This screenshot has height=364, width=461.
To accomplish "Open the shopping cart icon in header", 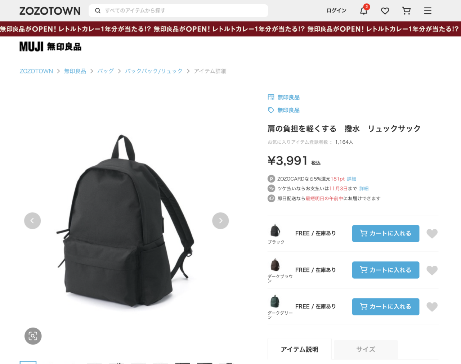I will coord(406,11).
